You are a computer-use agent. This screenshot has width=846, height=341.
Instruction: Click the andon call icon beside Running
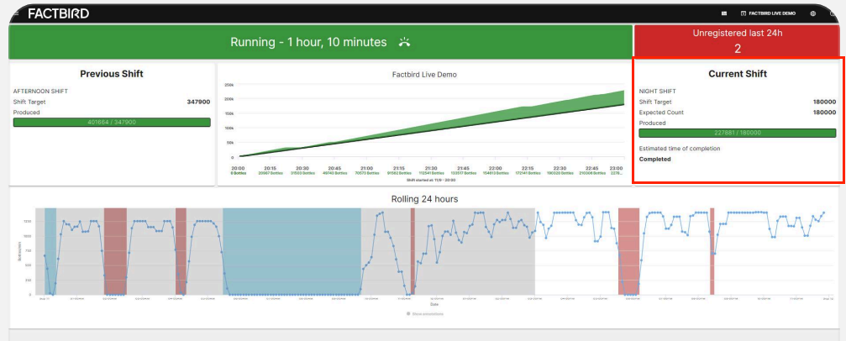pos(404,42)
